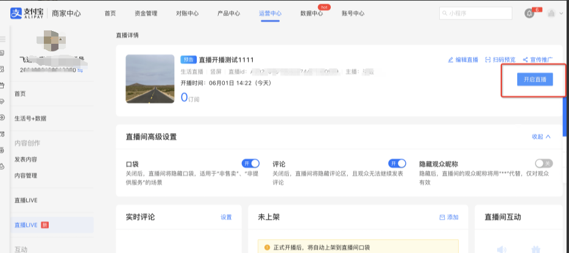Select 数据中心 in top navigation
Viewport: 569px width, 253px height.
coord(312,13)
